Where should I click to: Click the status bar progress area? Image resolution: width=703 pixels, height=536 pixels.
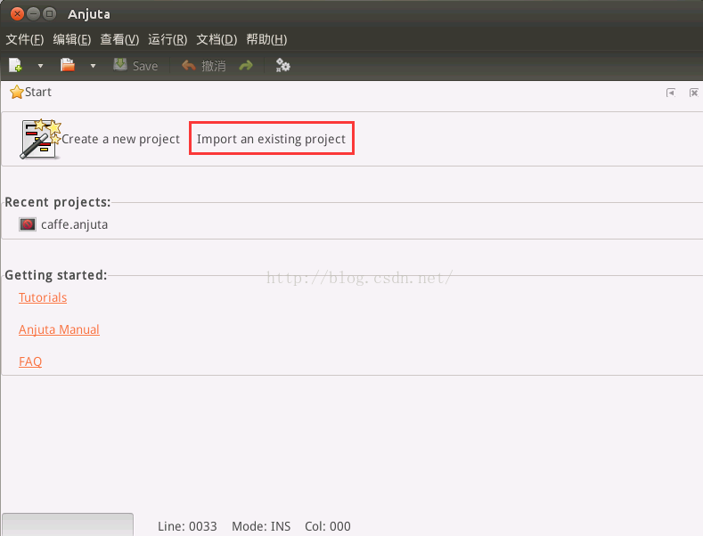tap(68, 524)
